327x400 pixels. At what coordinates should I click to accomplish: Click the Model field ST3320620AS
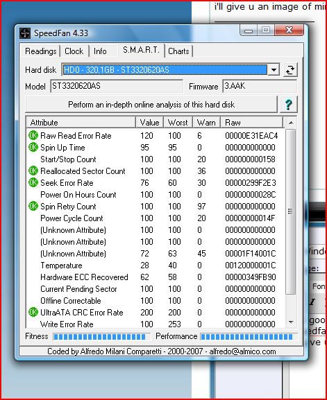[117, 86]
